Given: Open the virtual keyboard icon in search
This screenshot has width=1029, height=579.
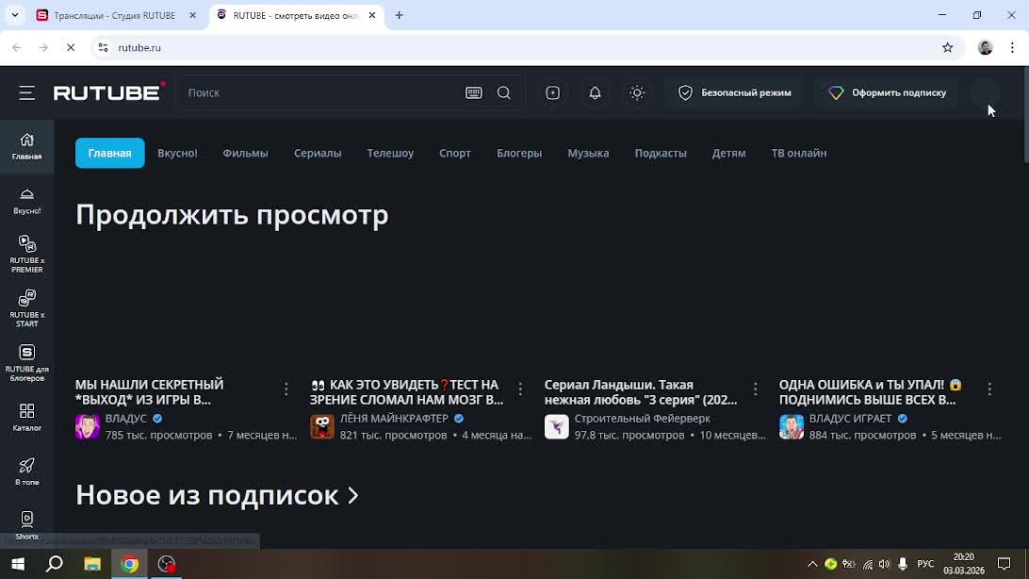Looking at the screenshot, I should point(474,92).
